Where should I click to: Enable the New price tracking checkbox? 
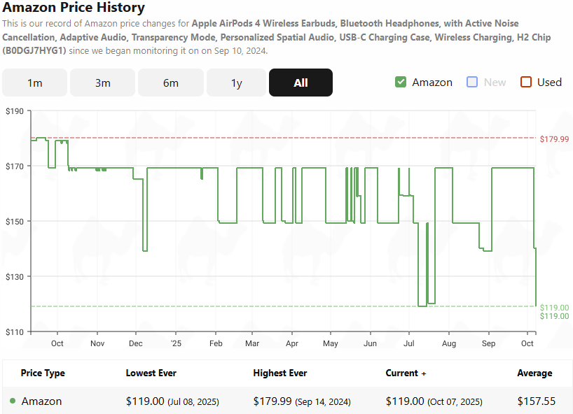tap(471, 82)
